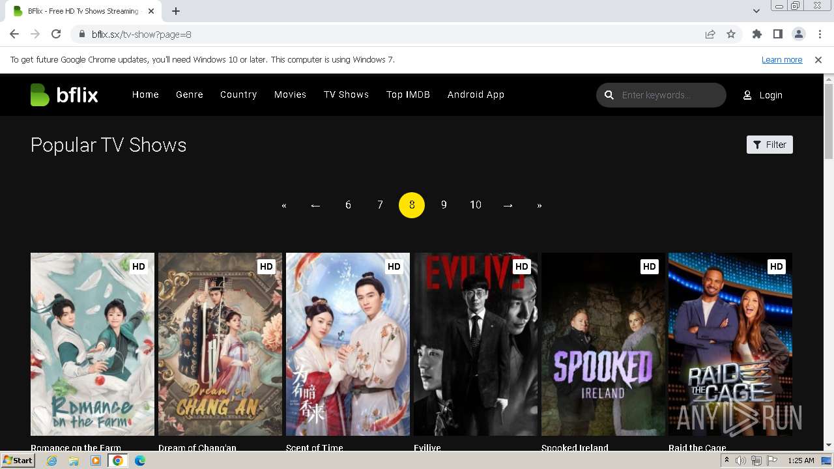Open the Top IMDB page
This screenshot has width=834, height=469.
click(408, 94)
